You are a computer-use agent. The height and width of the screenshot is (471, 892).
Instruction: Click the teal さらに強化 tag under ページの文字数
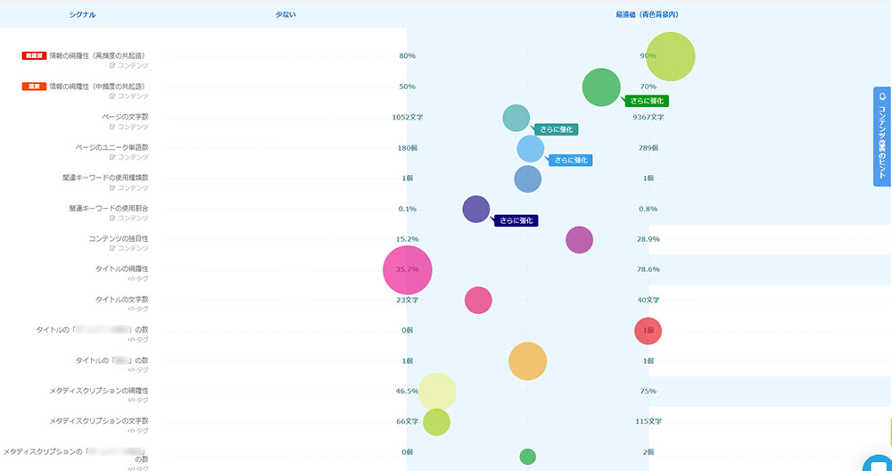(557, 130)
